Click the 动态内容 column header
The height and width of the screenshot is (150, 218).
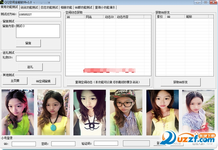[130, 17]
